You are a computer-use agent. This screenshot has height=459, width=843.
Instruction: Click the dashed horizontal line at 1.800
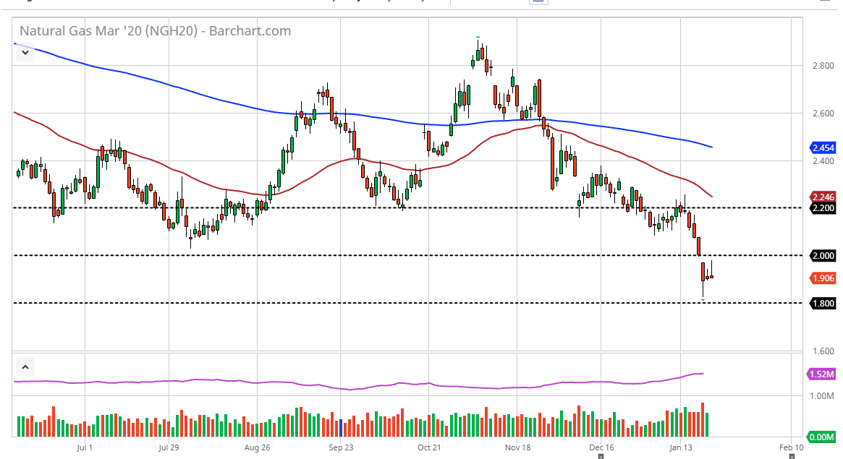pyautogui.click(x=362, y=303)
